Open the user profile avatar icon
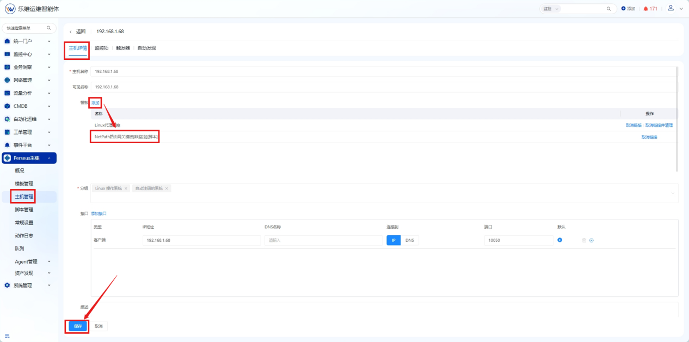Screen dimensions: 689x342 pos(670,8)
